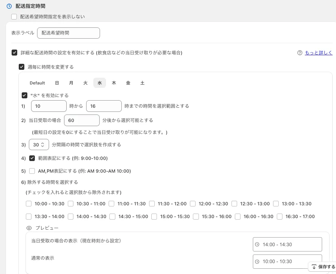Click the start hour field showing 10
Screen dimensions: 336x274
pyautogui.click(x=49, y=106)
